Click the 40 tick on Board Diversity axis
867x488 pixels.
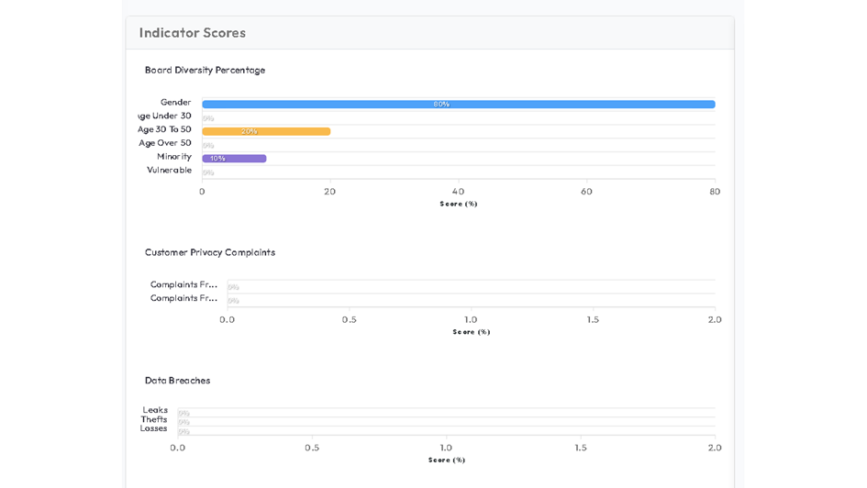(x=458, y=192)
